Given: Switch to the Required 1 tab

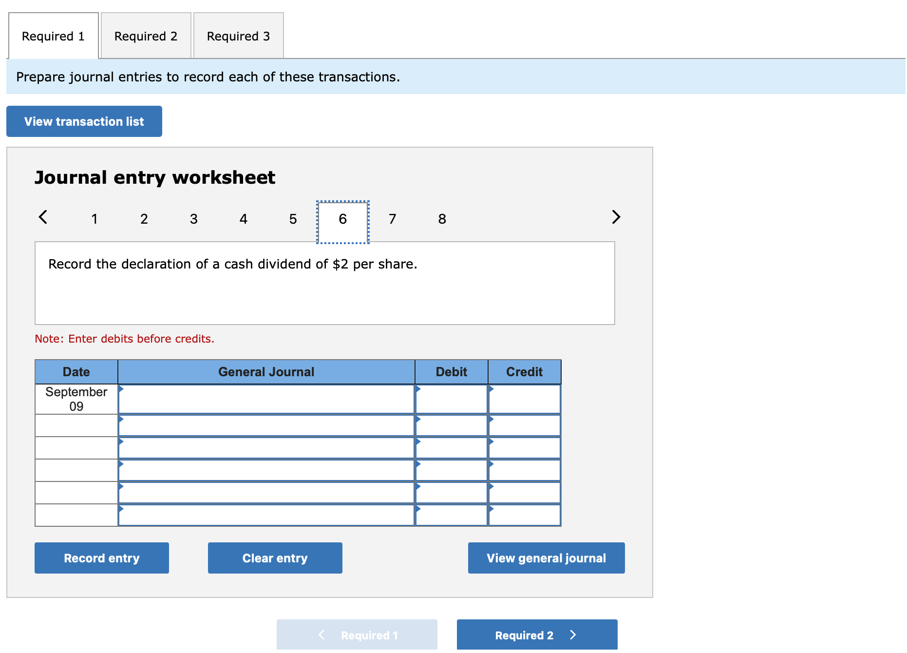Looking at the screenshot, I should (x=54, y=36).
